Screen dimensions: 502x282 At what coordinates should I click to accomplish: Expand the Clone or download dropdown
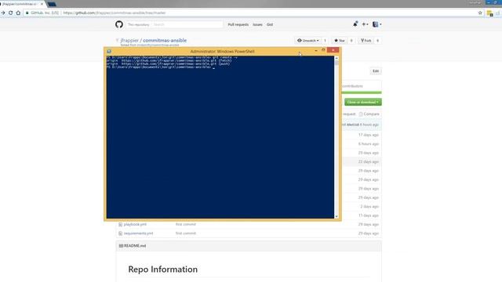362,102
